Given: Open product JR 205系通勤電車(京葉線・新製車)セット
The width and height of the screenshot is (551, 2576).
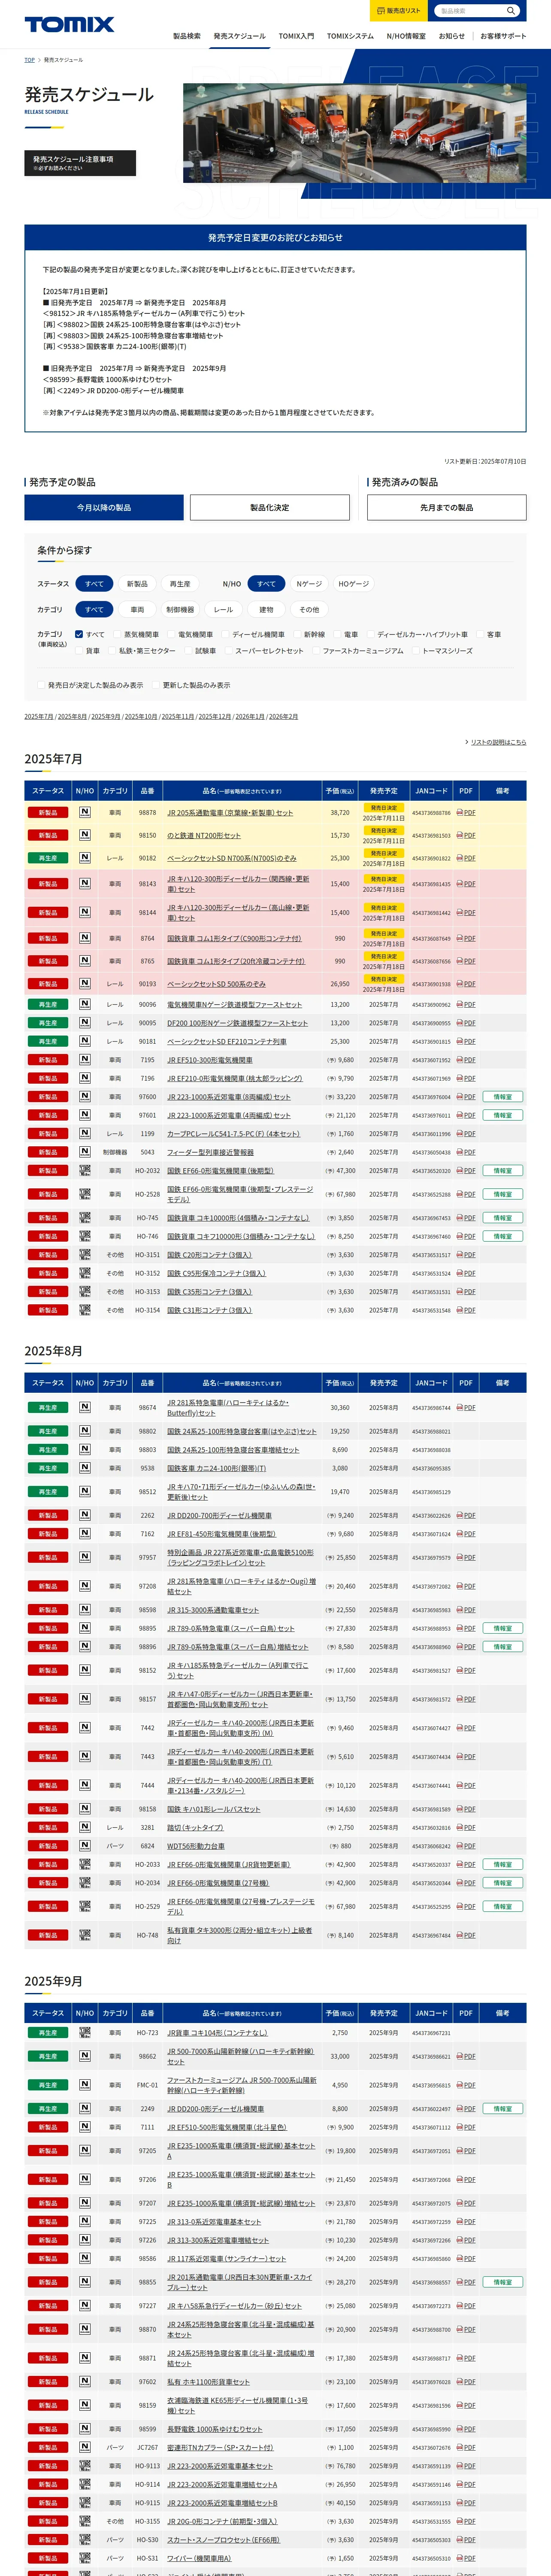Looking at the screenshot, I should point(230,813).
